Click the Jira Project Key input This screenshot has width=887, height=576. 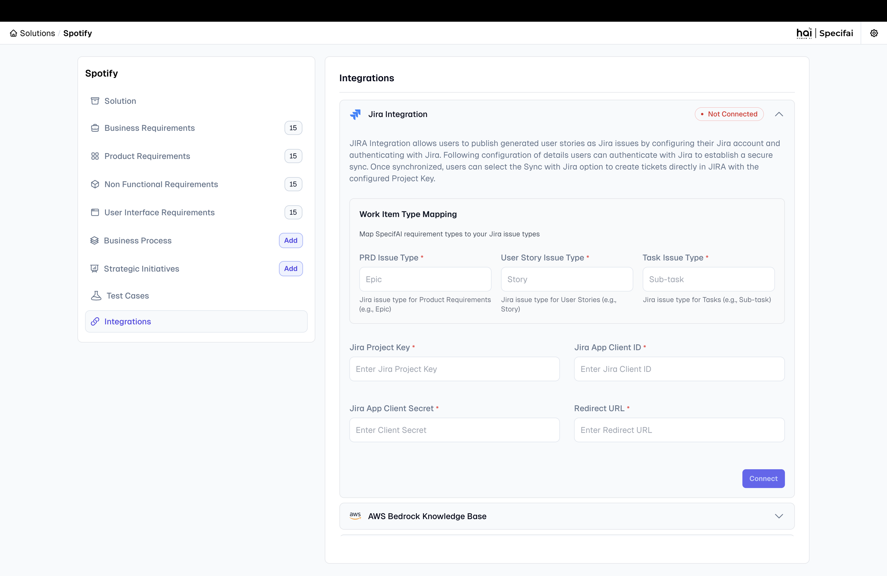(x=454, y=369)
